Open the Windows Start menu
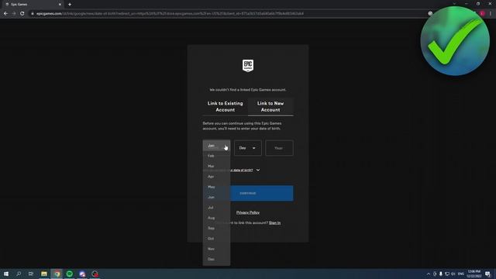Image resolution: width=496 pixels, height=279 pixels. (6, 274)
